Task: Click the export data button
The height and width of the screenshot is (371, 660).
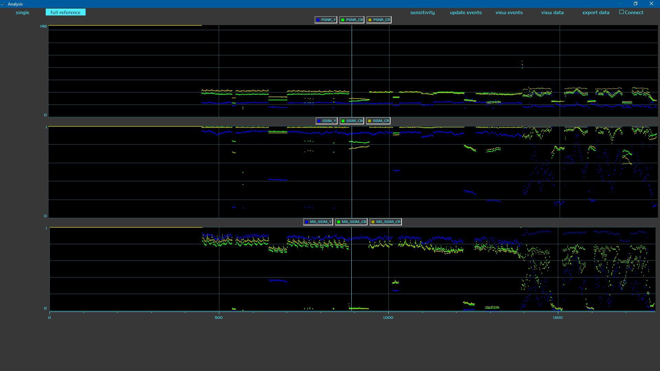Action: pyautogui.click(x=596, y=12)
